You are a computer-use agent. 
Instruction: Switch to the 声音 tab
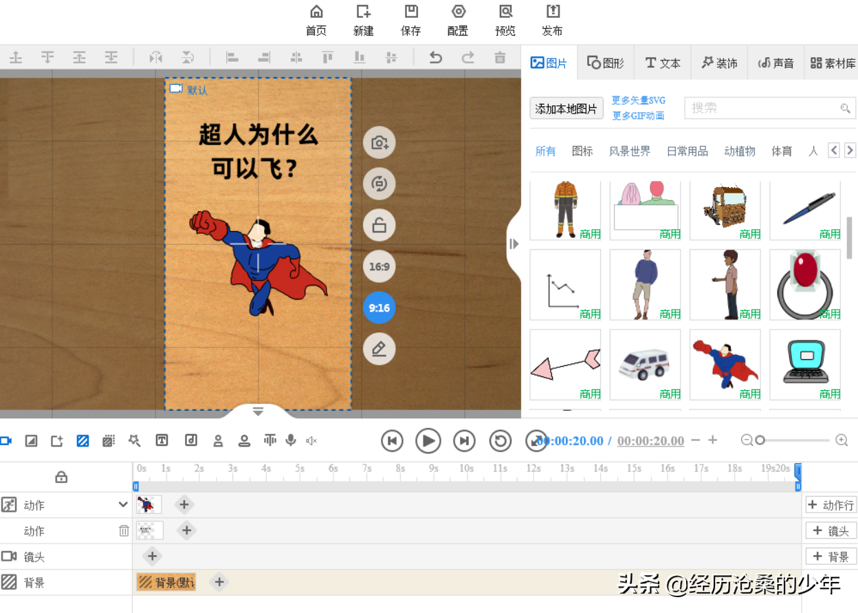click(775, 63)
